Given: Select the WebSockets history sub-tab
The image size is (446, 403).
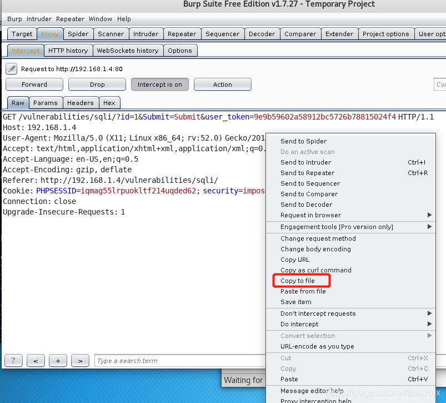Looking at the screenshot, I should 128,51.
